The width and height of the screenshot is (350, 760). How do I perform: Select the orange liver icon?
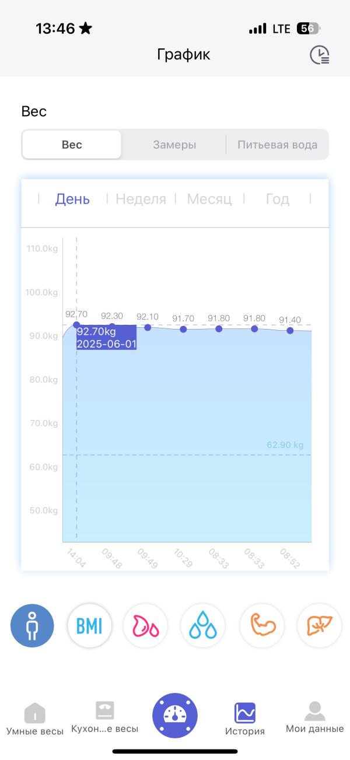pos(318,626)
